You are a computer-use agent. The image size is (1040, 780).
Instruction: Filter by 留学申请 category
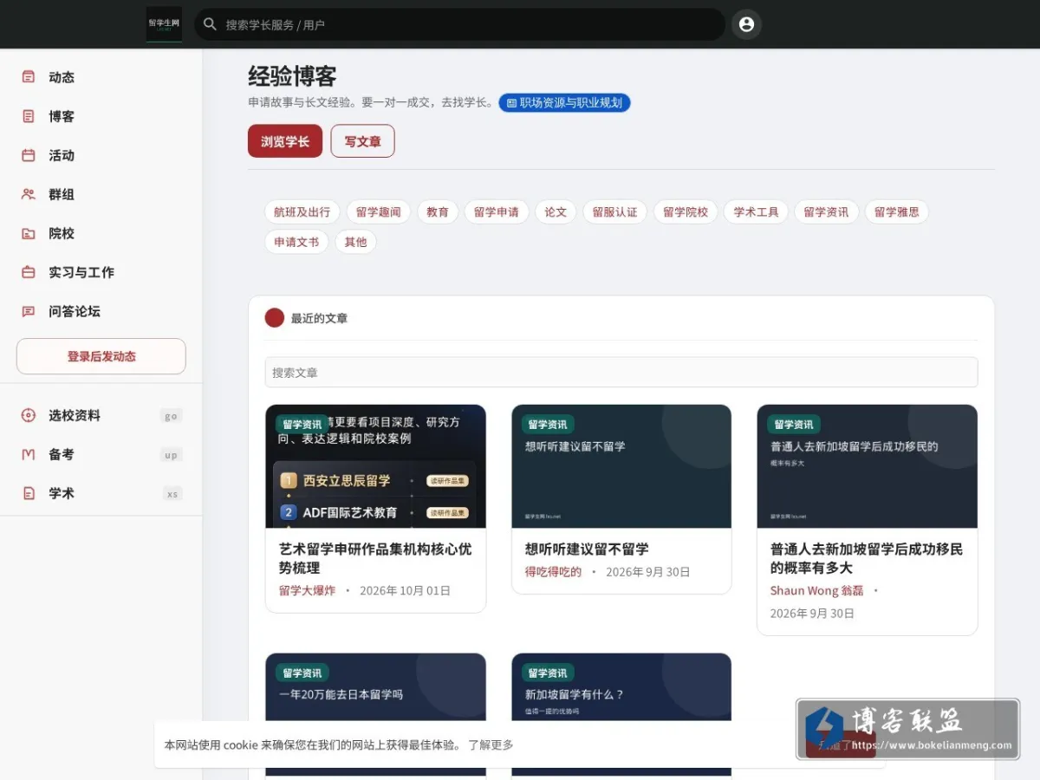[497, 211]
